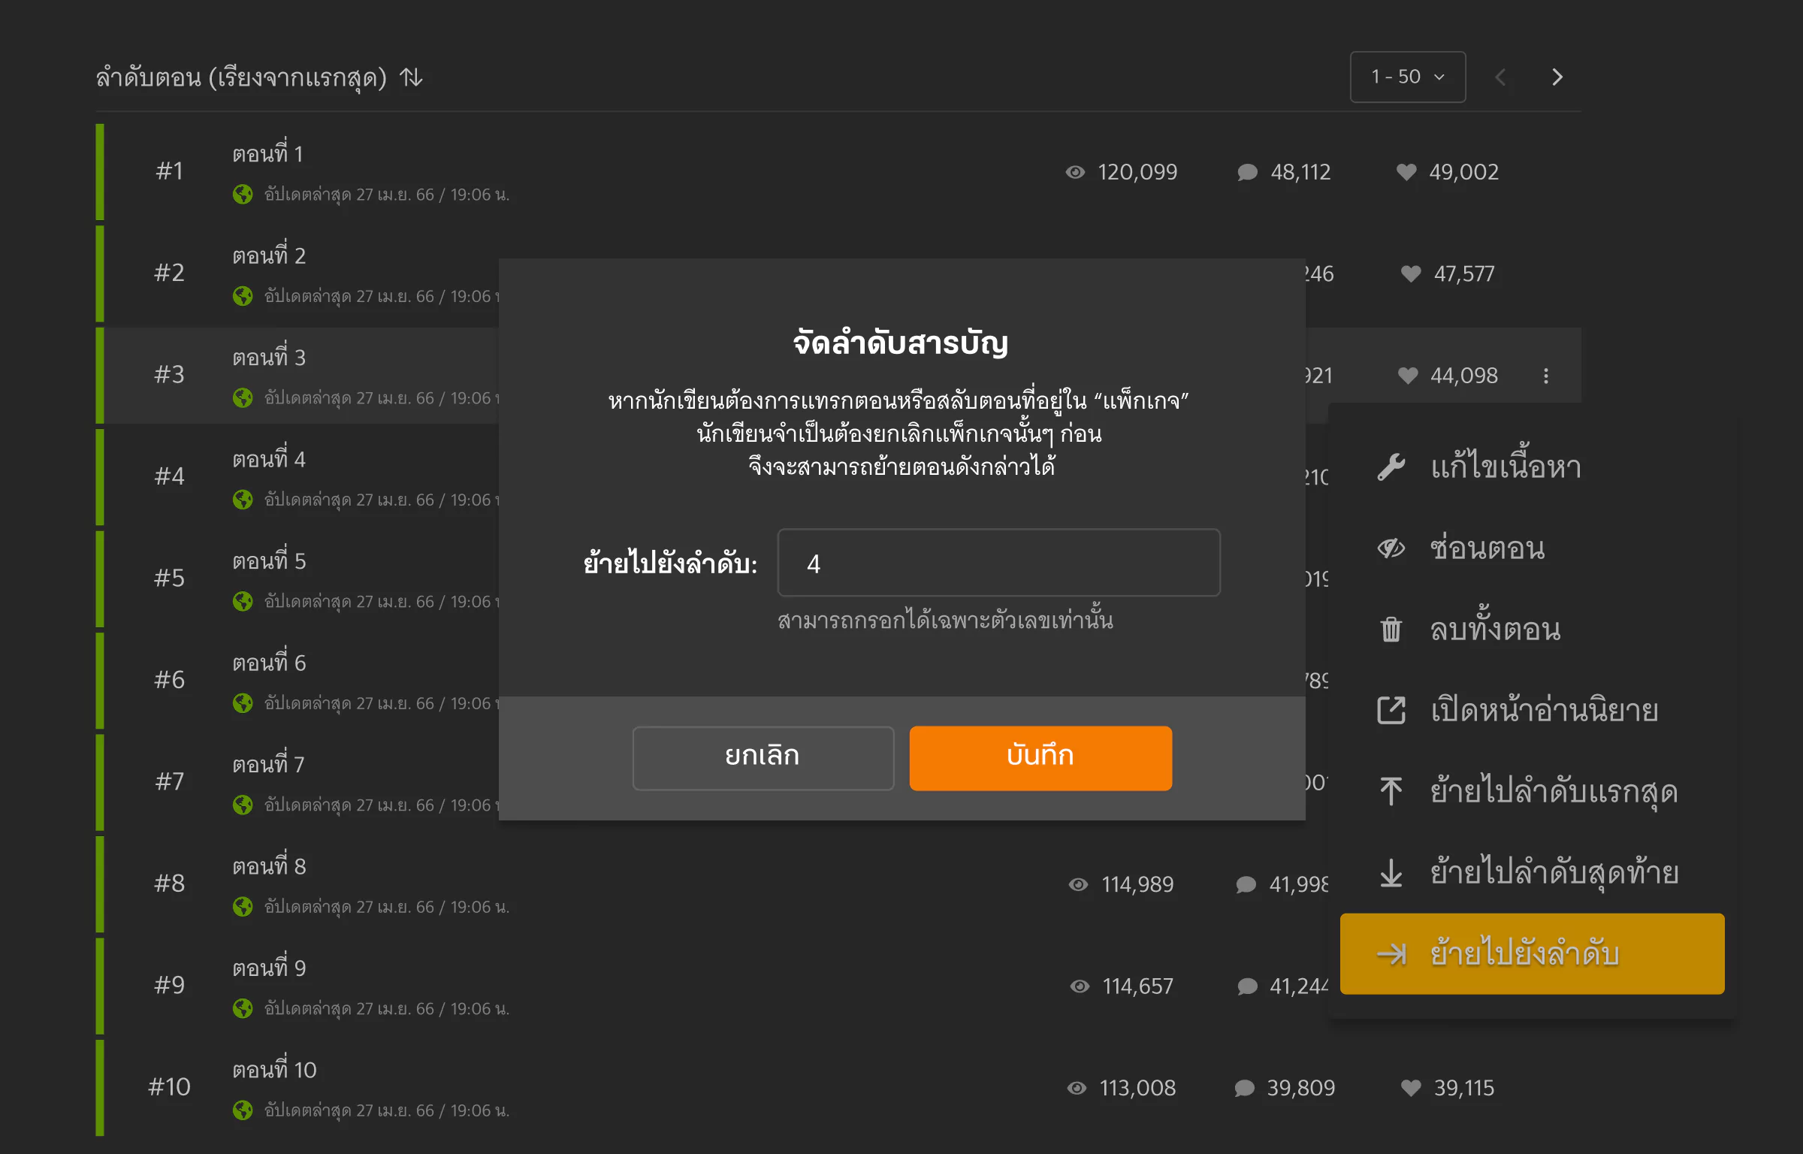Image resolution: width=1803 pixels, height=1154 pixels.
Task: Click the heart icon on row #2
Action: point(1411,273)
